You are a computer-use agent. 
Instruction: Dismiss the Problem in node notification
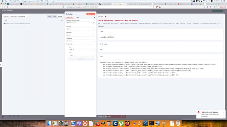pos(223,112)
